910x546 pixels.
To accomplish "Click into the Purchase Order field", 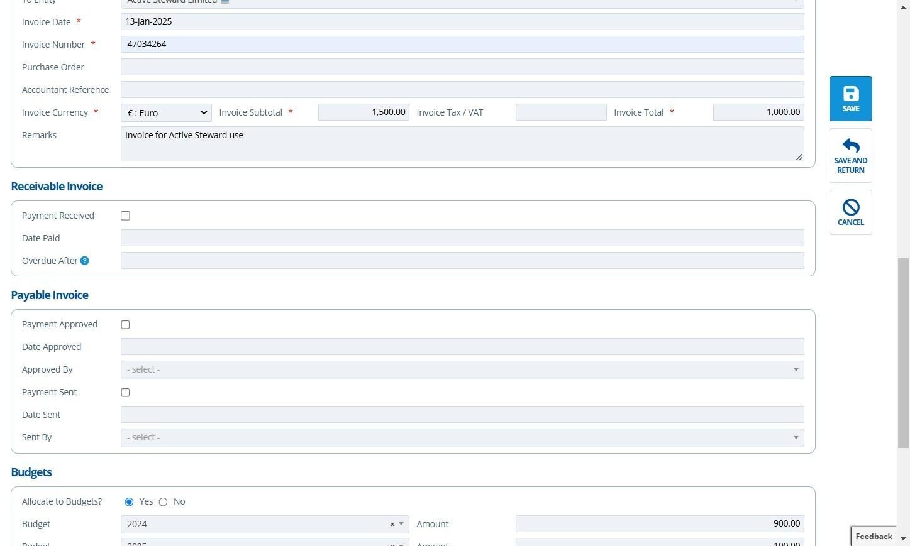I will coord(462,67).
